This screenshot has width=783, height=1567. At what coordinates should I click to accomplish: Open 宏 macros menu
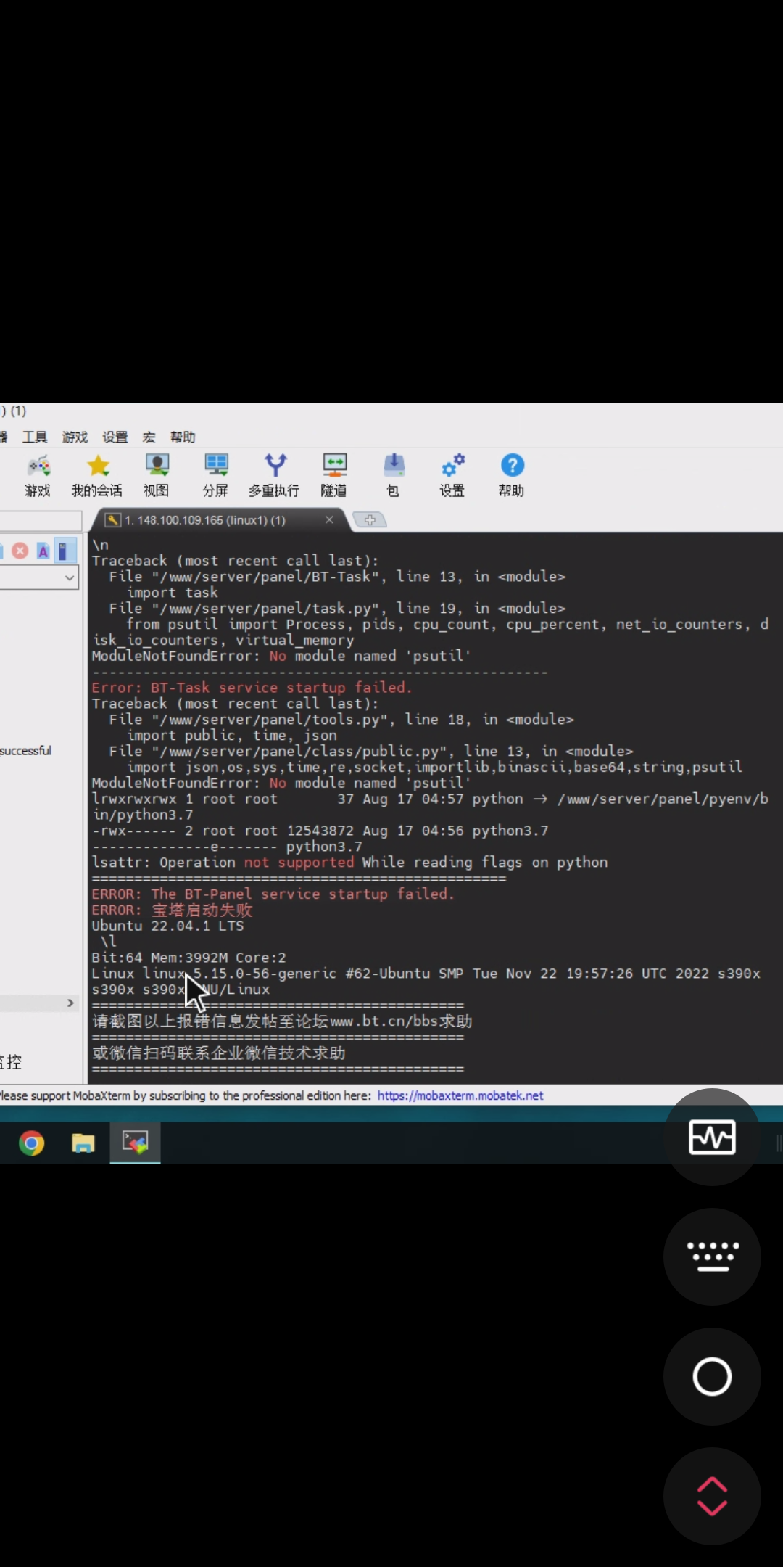pos(149,437)
